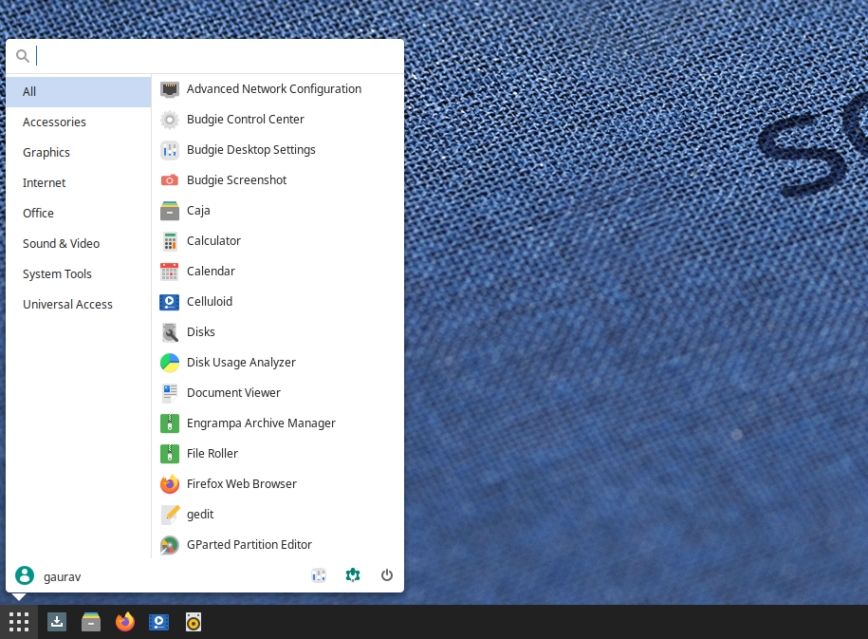Click the 'Firefox Web Browser' text
This screenshot has width=868, height=639.
click(x=241, y=484)
